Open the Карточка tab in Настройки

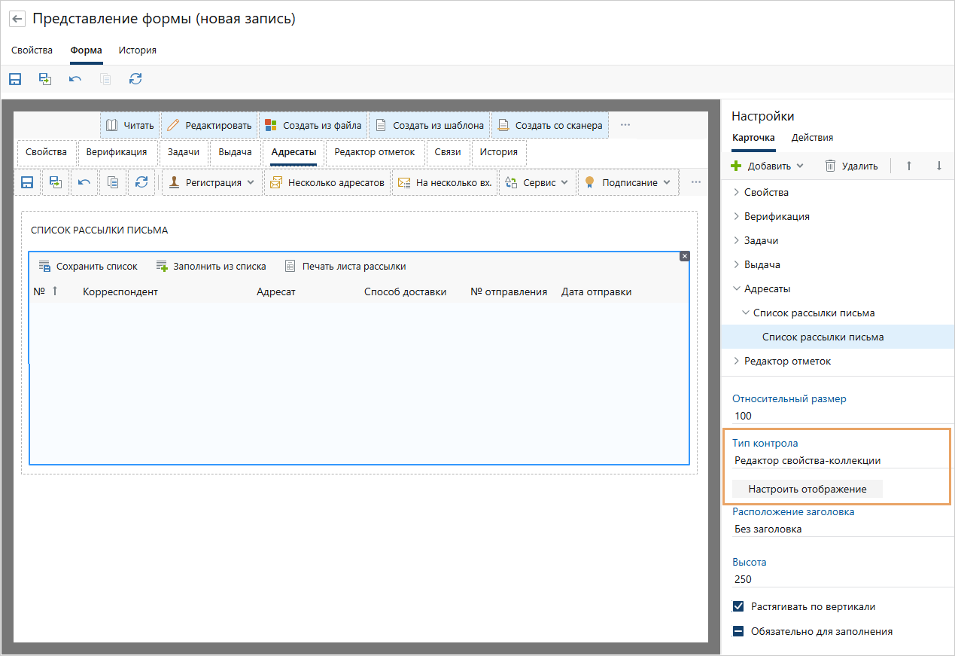[x=753, y=138]
